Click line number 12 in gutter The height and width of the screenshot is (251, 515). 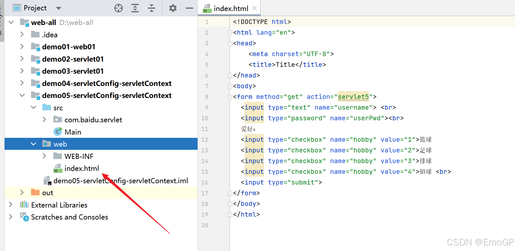pos(205,139)
